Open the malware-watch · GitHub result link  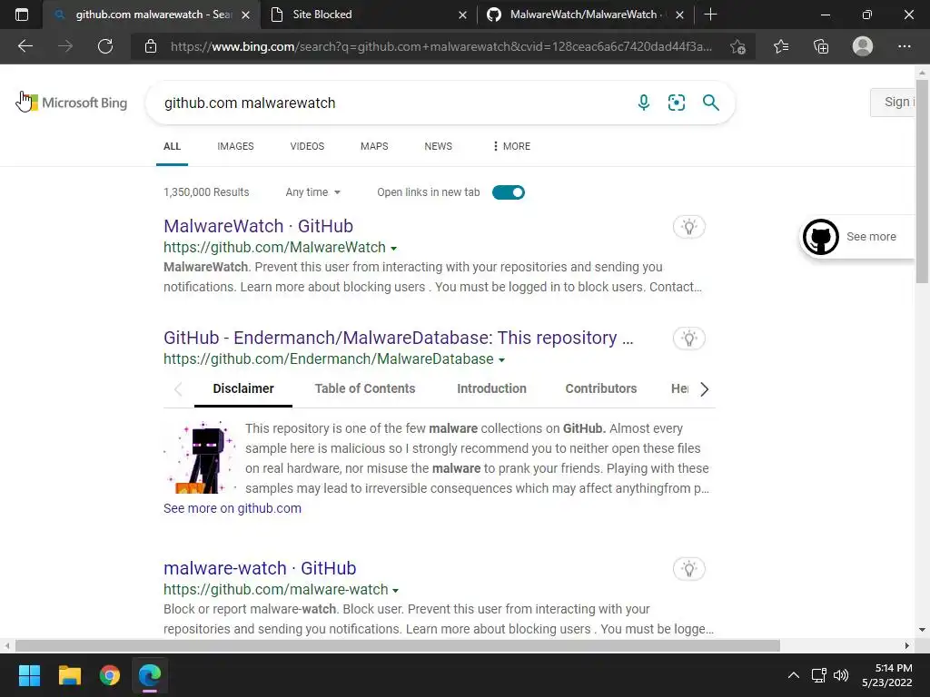[260, 568]
